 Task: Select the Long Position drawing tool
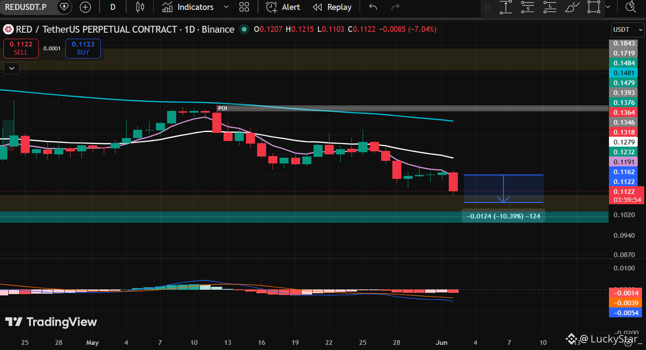coord(550,7)
